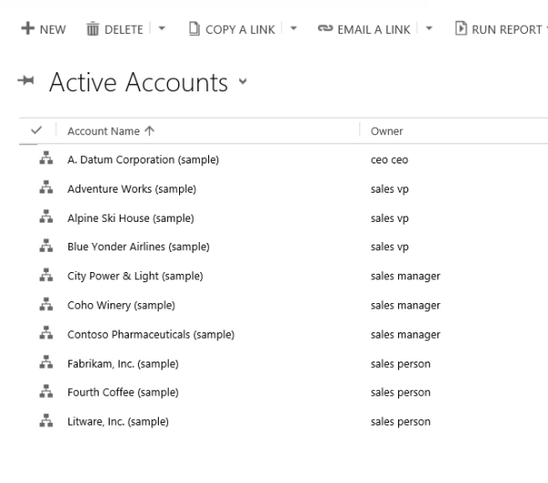Toggle the select-all checkmark in the grid header
This screenshot has width=548, height=483.
37,131
